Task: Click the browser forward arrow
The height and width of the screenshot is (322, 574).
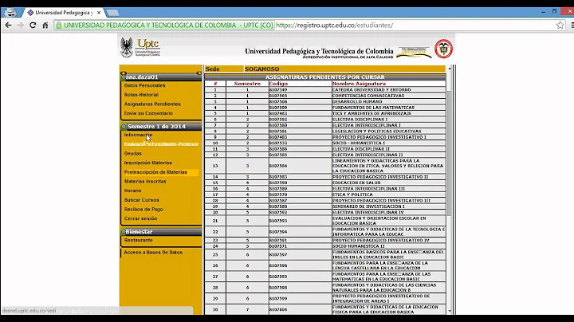Action: (x=21, y=26)
